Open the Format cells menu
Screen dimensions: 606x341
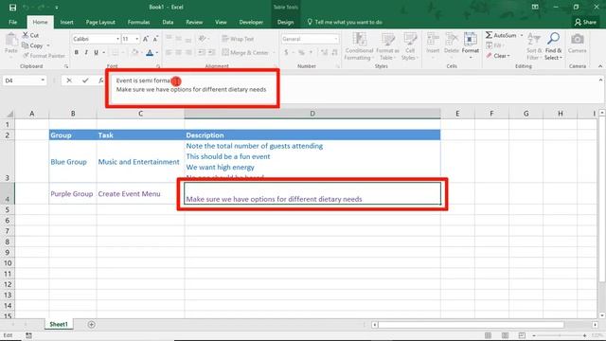click(x=471, y=46)
